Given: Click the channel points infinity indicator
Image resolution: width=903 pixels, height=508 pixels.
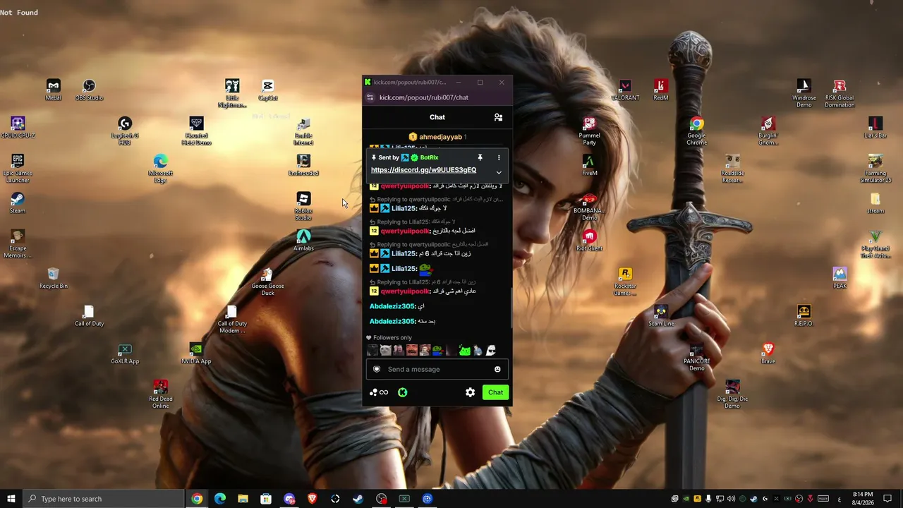Looking at the screenshot, I should (380, 392).
